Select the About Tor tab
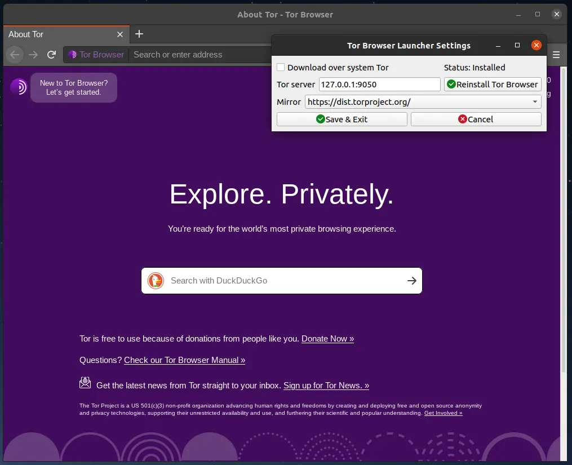The height and width of the screenshot is (465, 572). tap(56, 34)
